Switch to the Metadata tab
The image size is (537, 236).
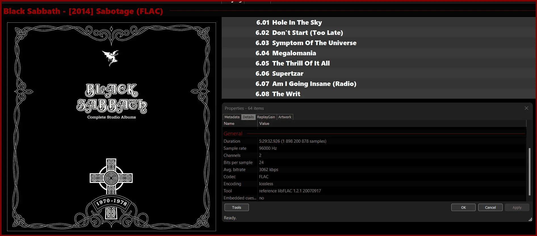tap(232, 117)
